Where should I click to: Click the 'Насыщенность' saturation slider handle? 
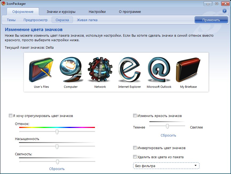tap(57, 146)
